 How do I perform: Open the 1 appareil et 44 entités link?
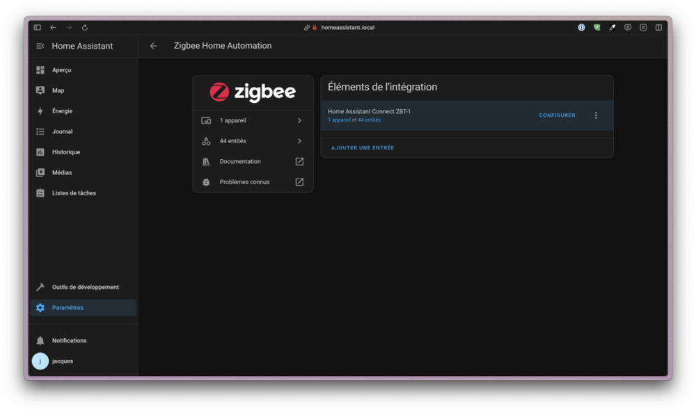coord(354,120)
